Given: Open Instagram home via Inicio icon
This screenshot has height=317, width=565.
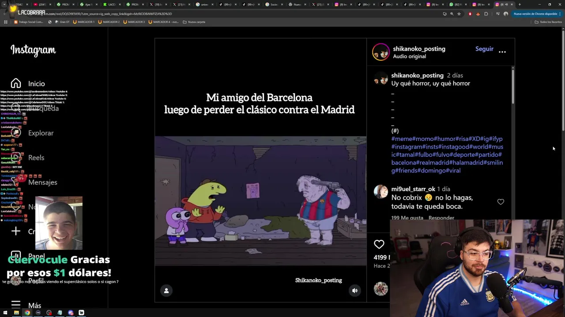Looking at the screenshot, I should pos(16,83).
